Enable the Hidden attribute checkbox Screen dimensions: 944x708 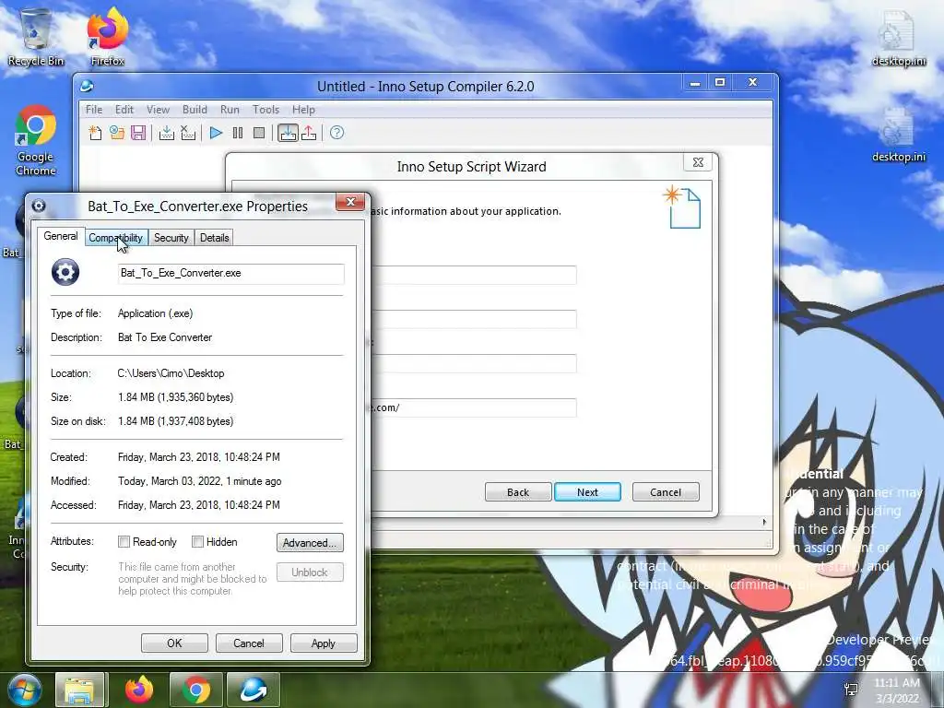pyautogui.click(x=197, y=542)
